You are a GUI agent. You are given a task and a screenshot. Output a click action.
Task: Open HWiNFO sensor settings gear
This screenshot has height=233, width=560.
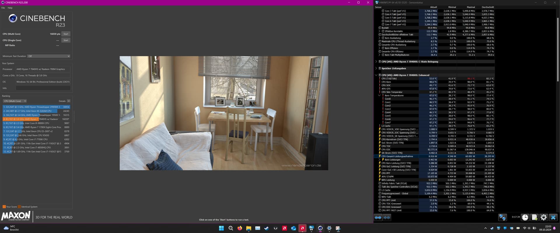tap(544, 217)
